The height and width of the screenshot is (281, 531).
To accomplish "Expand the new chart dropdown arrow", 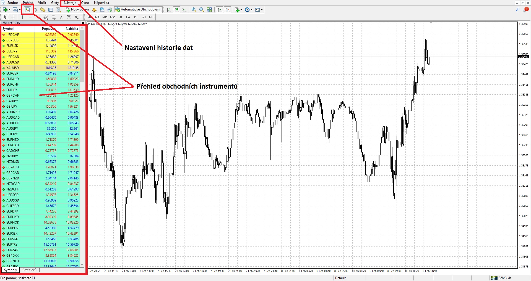I will [10, 10].
